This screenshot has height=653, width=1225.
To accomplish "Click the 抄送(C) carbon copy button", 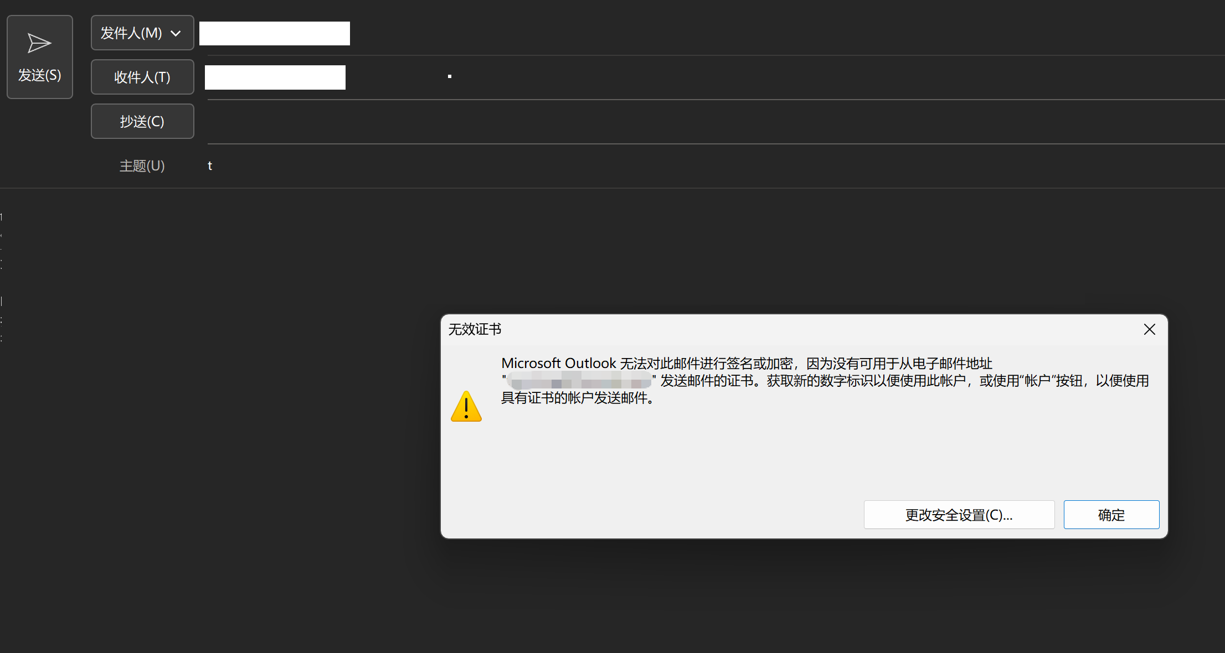I will click(x=142, y=121).
